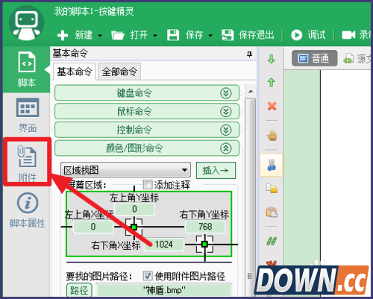Click the record camera icon
This screenshot has width=373, height=299.
pos(348,35)
